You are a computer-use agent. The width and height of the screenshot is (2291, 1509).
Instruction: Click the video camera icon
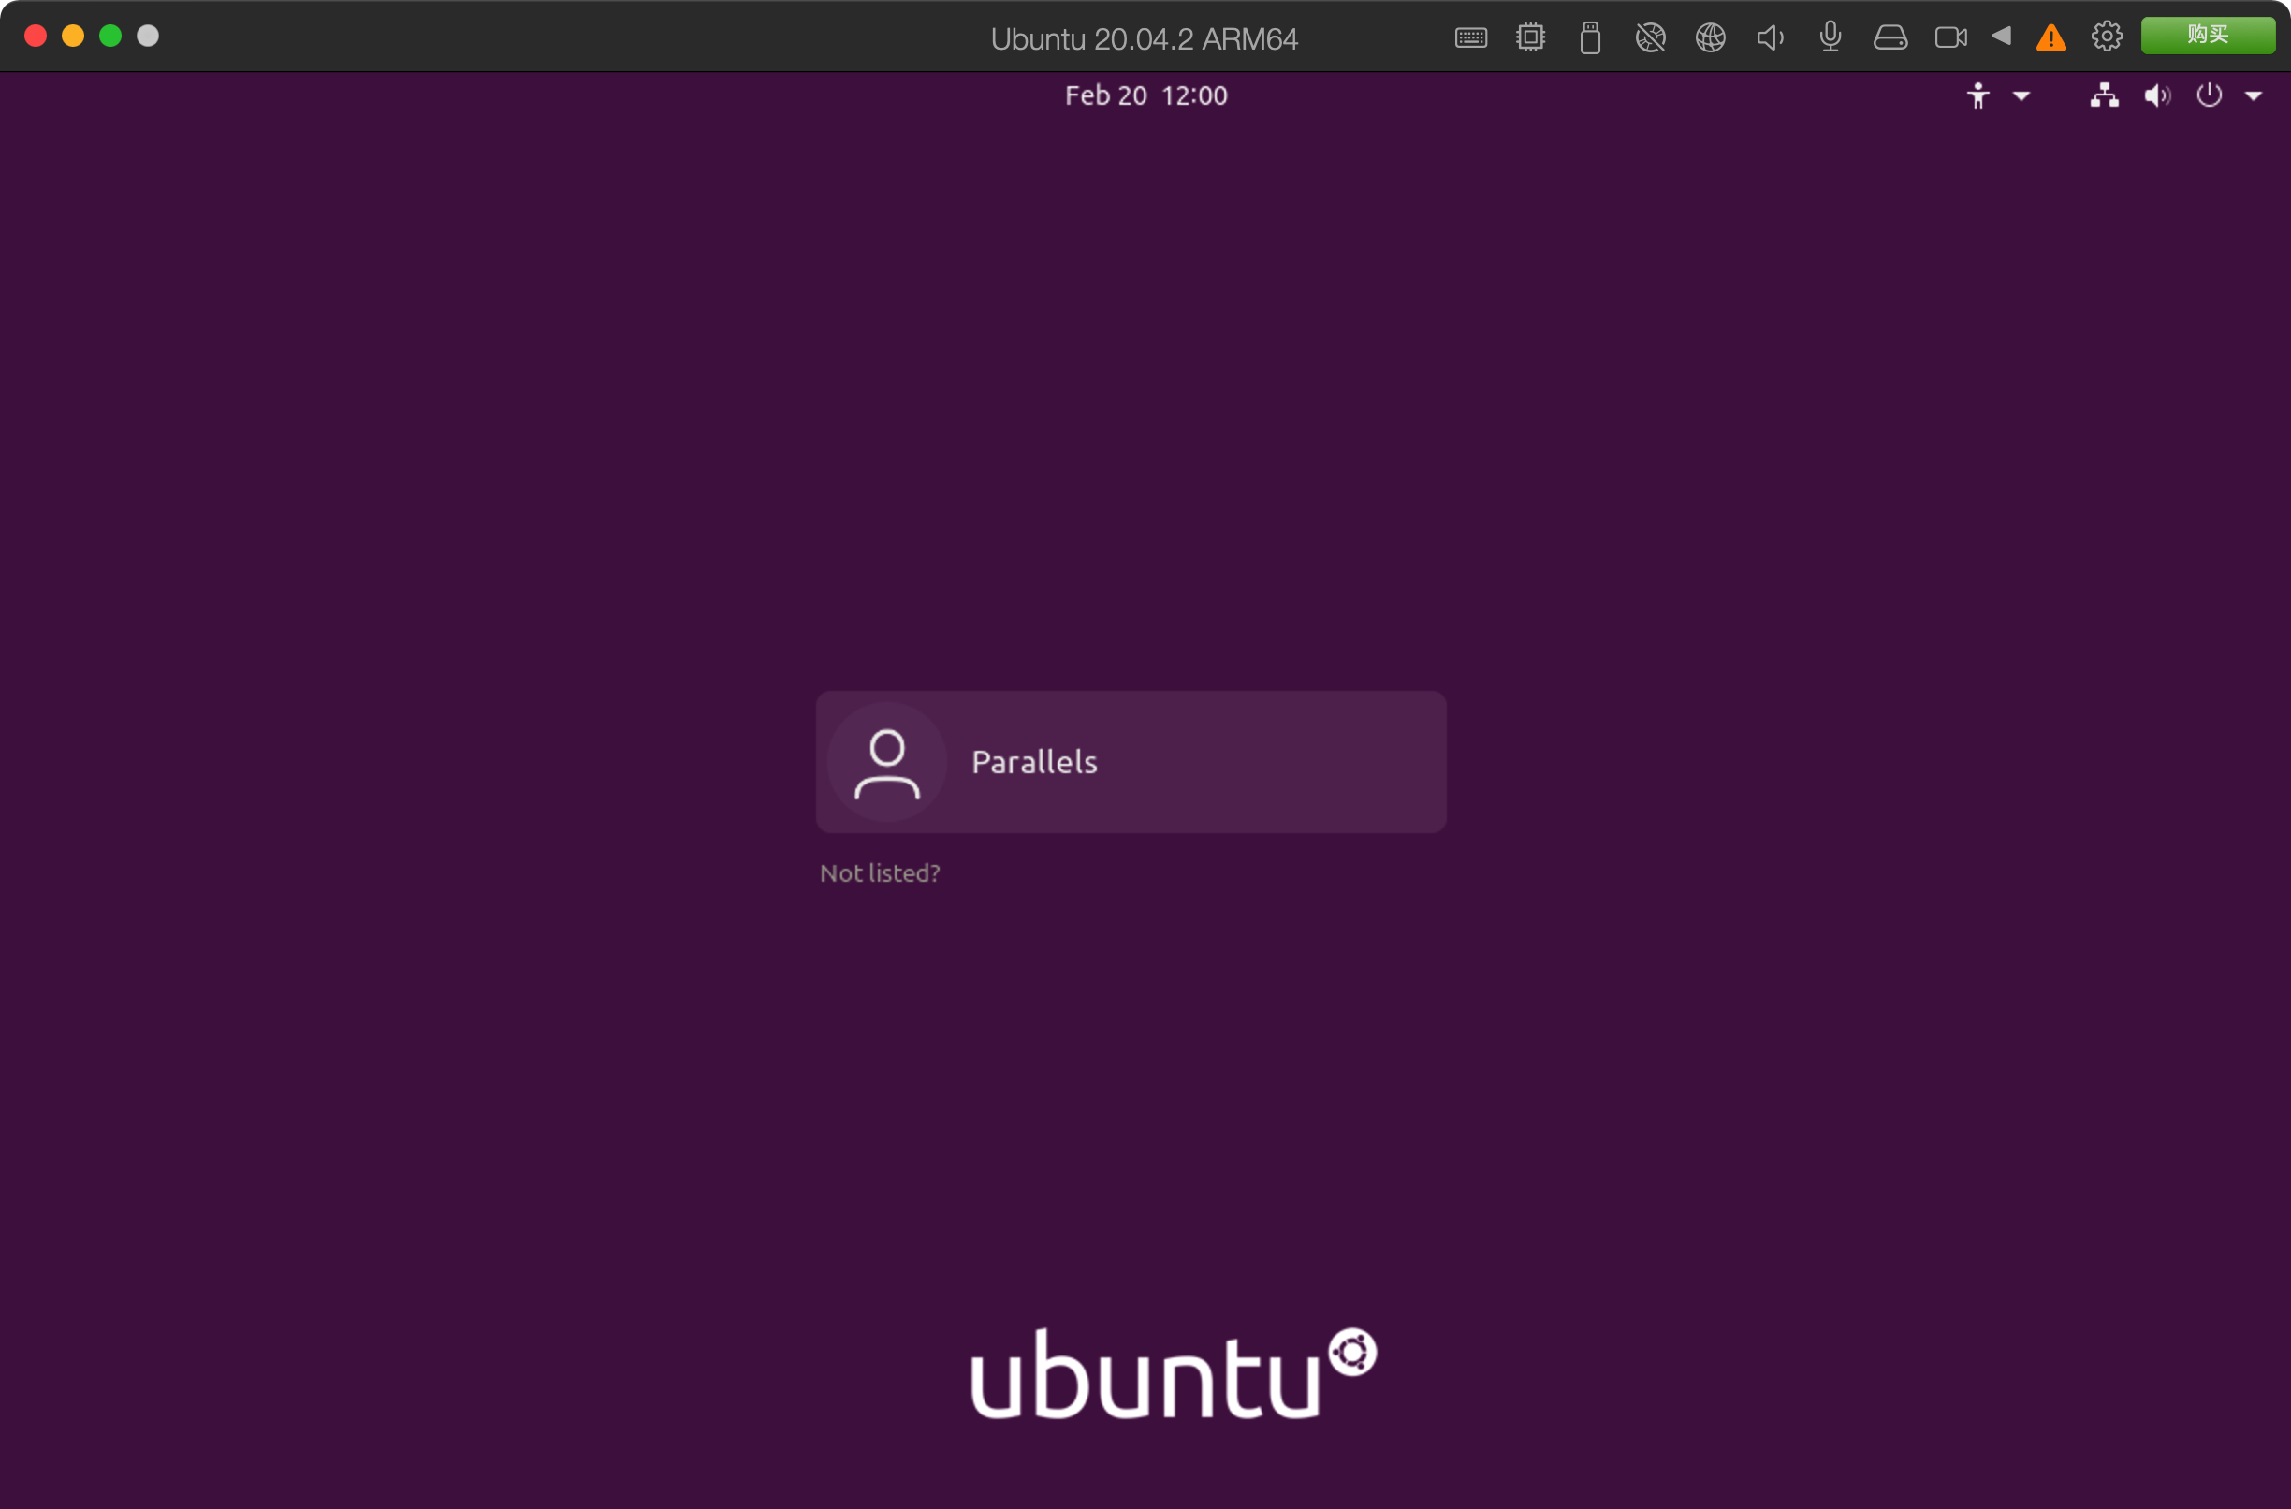pos(1950,38)
